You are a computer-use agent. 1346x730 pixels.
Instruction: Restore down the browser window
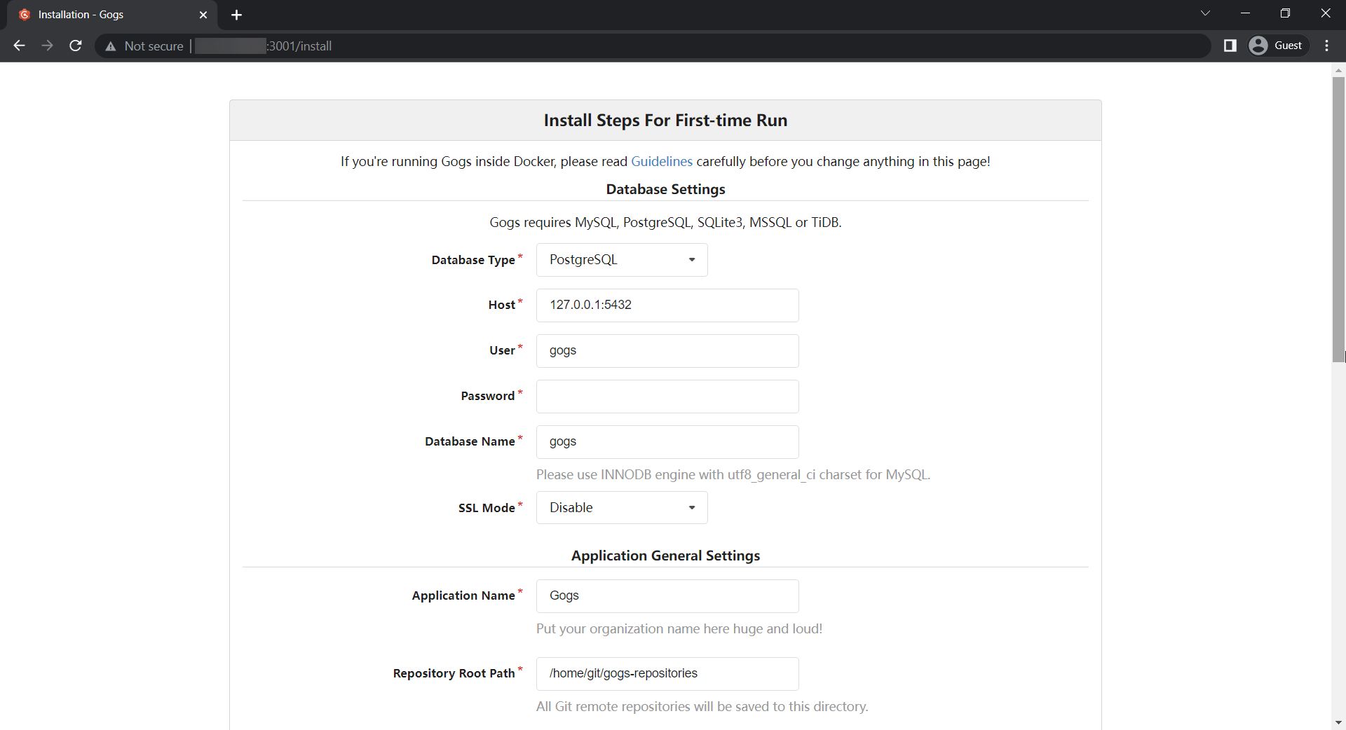click(1285, 13)
